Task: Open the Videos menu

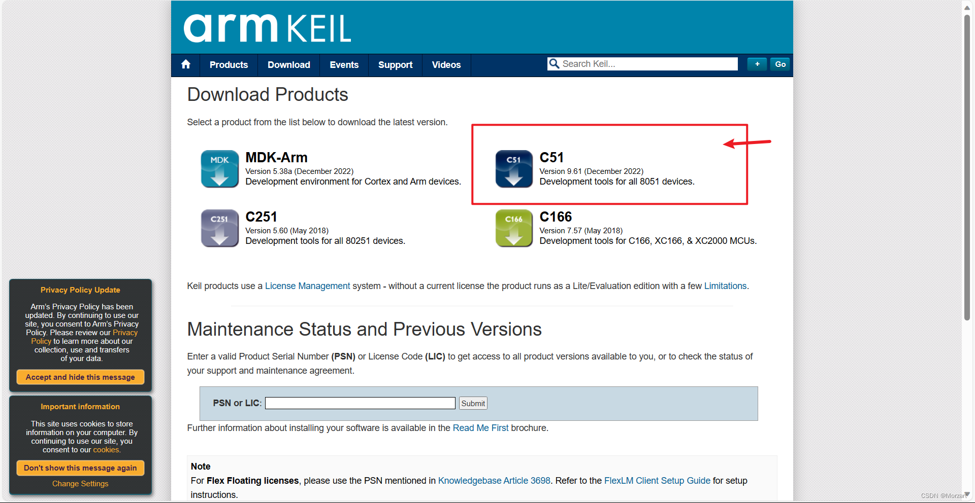Action: click(446, 65)
